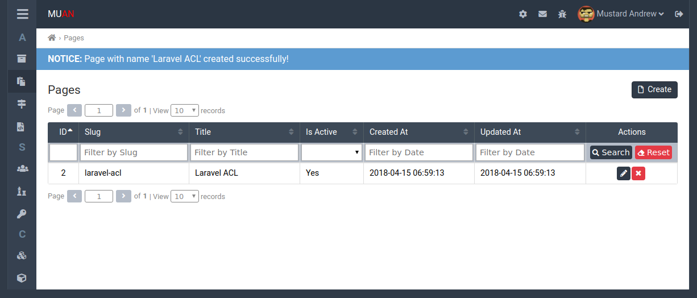Click the signpost icon in sidebar
Viewport: 697px width, 298px height.
[x=22, y=104]
